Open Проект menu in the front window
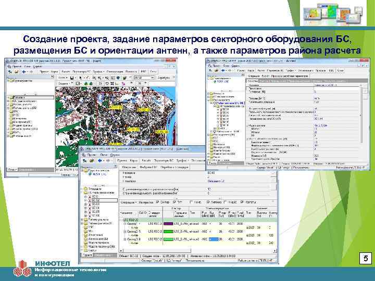 (x=92, y=155)
